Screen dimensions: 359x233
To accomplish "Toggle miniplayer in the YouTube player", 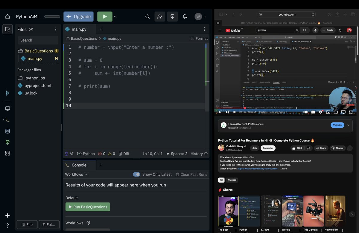I will pos(328,112).
